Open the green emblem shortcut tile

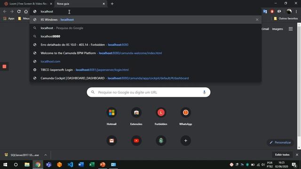pos(161,141)
